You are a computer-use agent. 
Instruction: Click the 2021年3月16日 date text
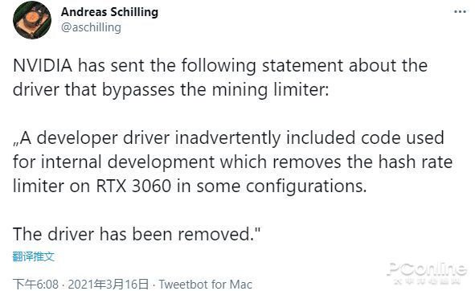pyautogui.click(x=109, y=285)
